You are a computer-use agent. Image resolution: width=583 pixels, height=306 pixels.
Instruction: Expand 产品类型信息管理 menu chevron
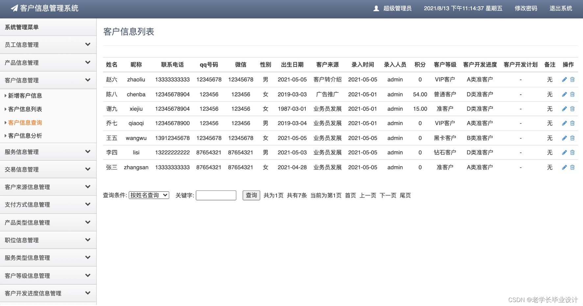click(x=88, y=222)
